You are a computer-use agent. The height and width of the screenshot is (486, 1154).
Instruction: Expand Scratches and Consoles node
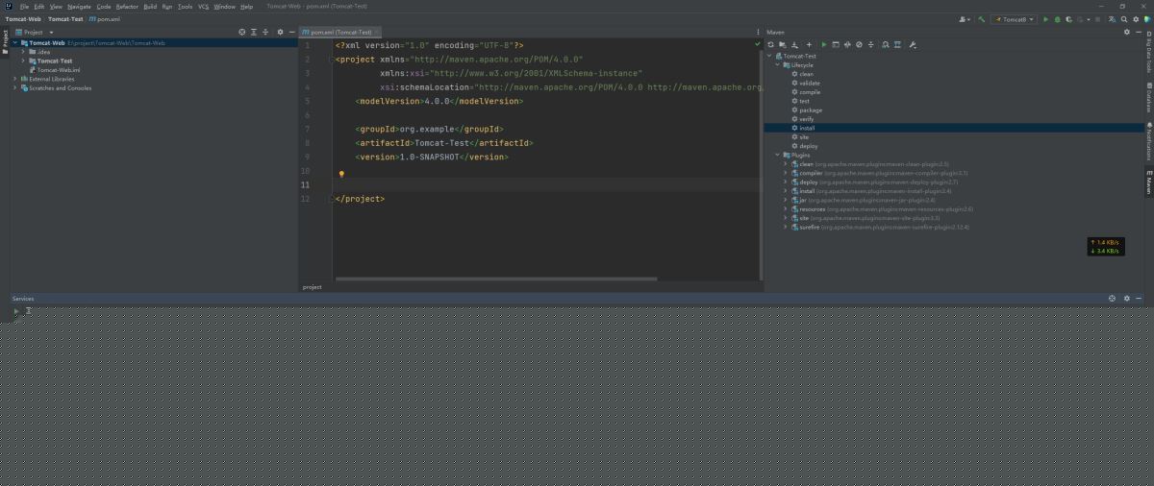point(16,87)
